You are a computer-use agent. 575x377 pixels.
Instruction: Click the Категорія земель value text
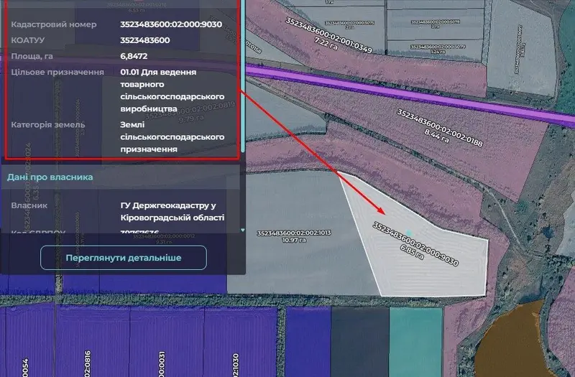[172, 136]
